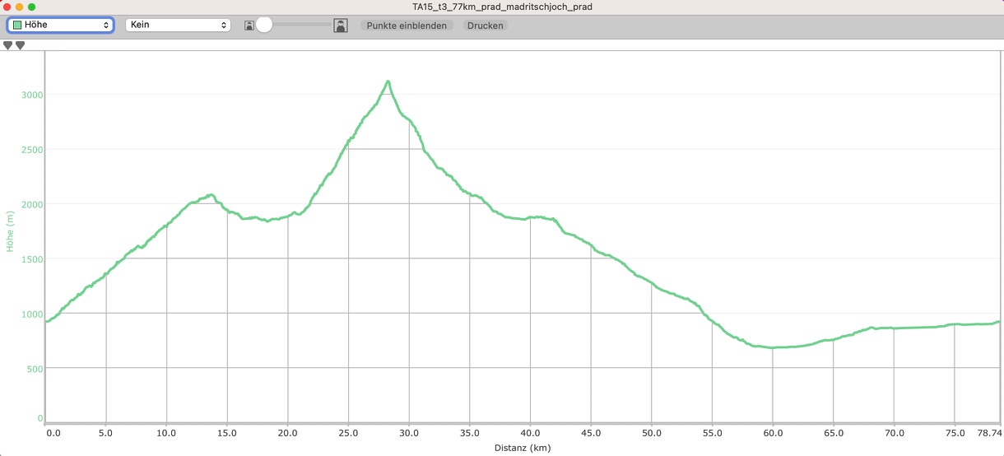Open the Kein second series dropdown
Image resolution: width=1004 pixels, height=456 pixels.
coord(178,26)
